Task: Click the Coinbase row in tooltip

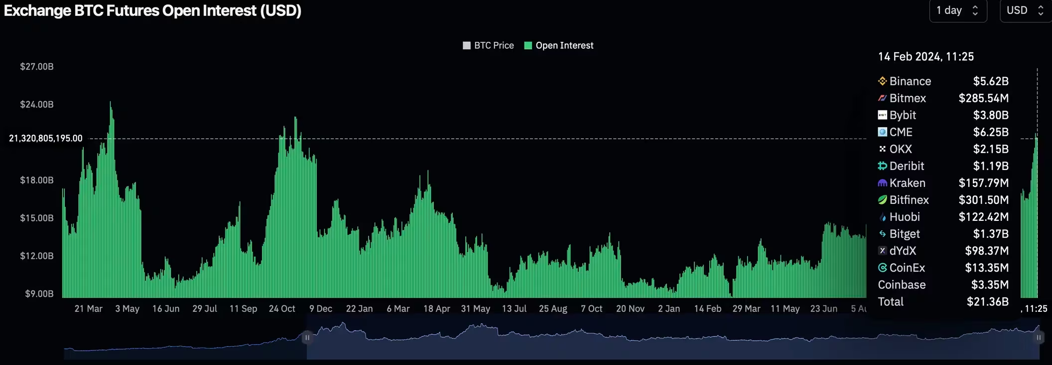Action: [902, 285]
